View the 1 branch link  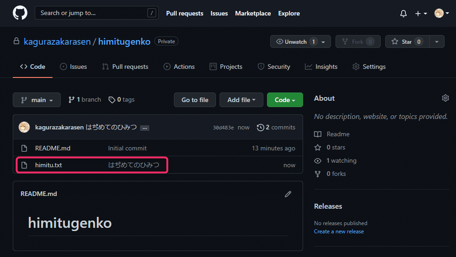[84, 100]
